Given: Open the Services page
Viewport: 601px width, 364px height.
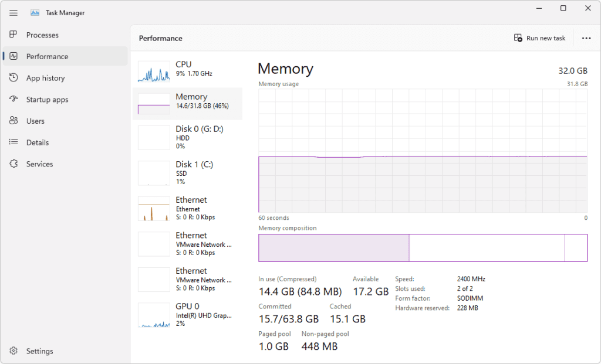Looking at the screenshot, I should point(13,164).
